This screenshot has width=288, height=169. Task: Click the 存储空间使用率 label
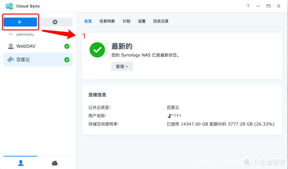(104, 124)
